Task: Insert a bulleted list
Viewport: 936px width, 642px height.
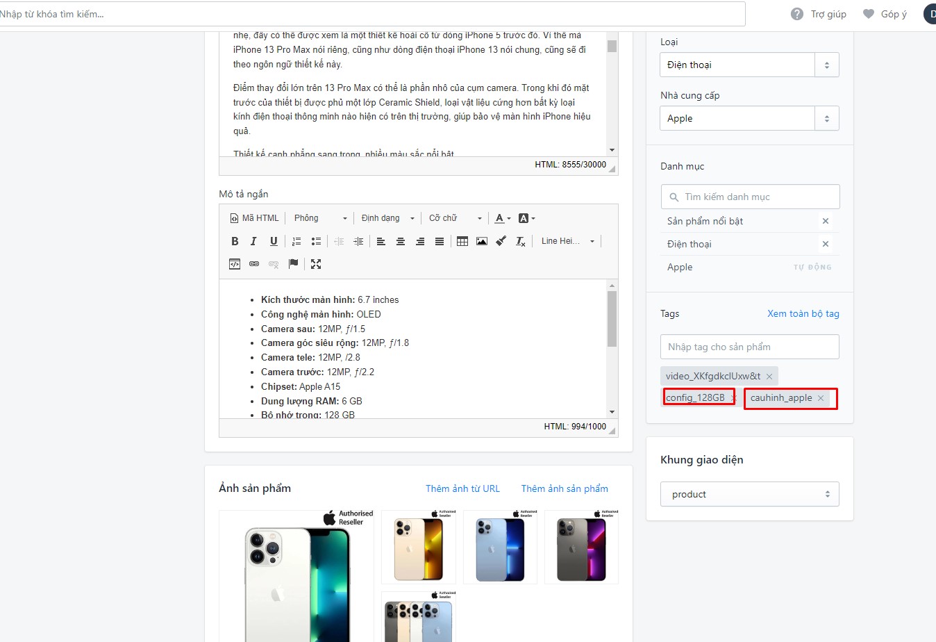Action: pyautogui.click(x=316, y=241)
